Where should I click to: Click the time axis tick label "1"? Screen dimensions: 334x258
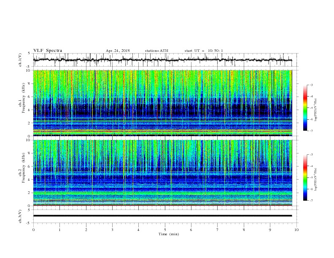click(59, 230)
